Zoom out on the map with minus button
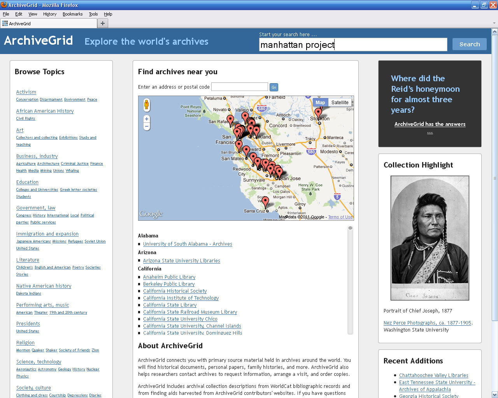This screenshot has width=498, height=398. 147,126
